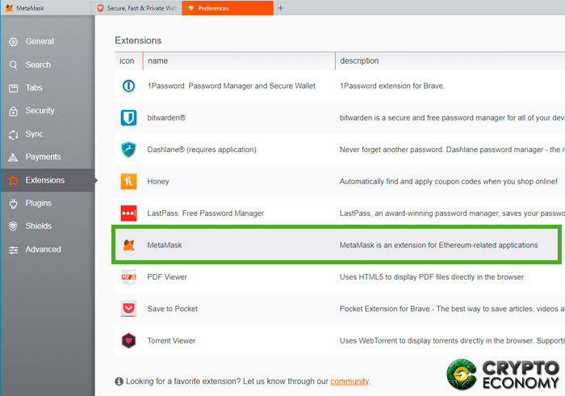565x396 pixels.
Task: Open Tabs preferences section
Action: (x=48, y=87)
